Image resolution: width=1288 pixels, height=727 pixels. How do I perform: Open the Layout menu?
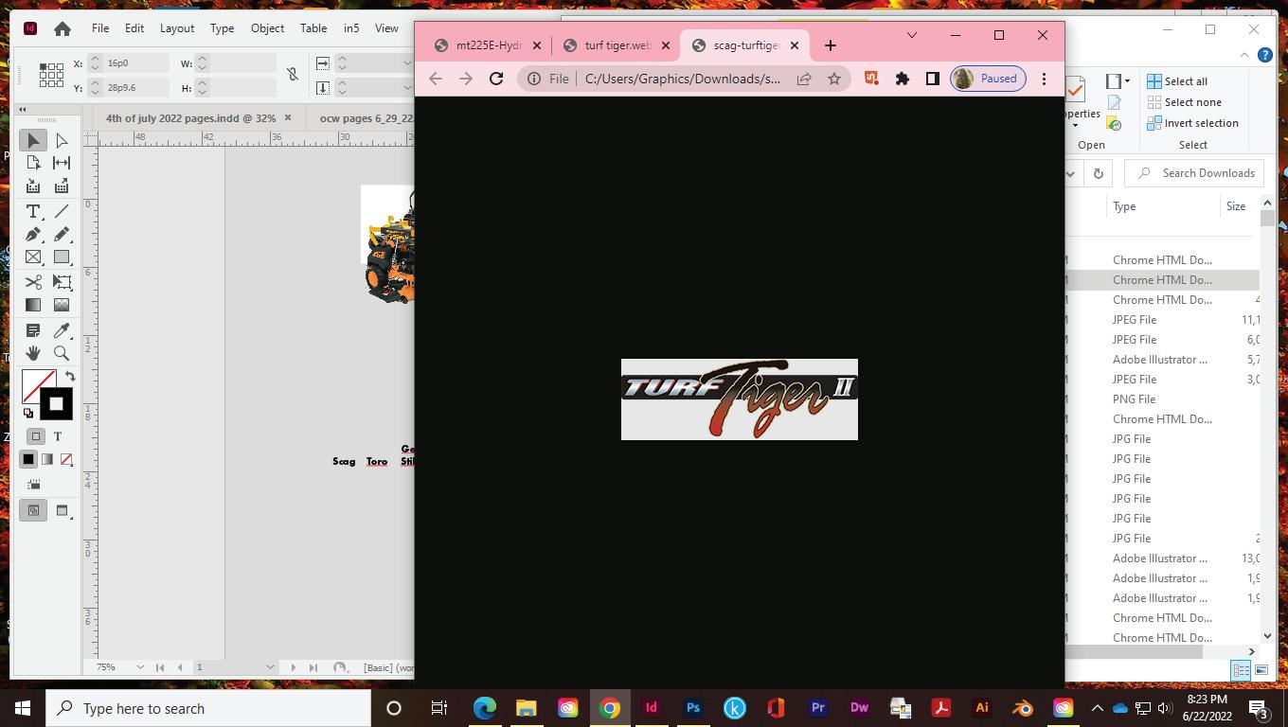click(x=176, y=28)
